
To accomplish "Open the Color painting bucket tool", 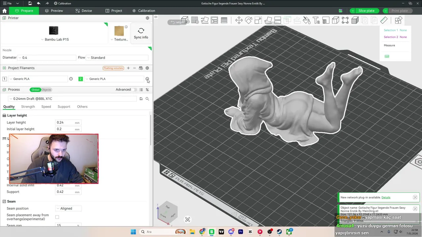I will (307, 20).
